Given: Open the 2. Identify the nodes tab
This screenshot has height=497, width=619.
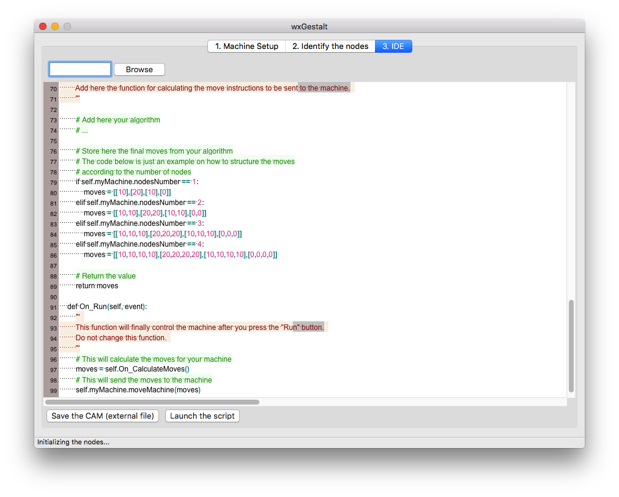Looking at the screenshot, I should click(330, 47).
